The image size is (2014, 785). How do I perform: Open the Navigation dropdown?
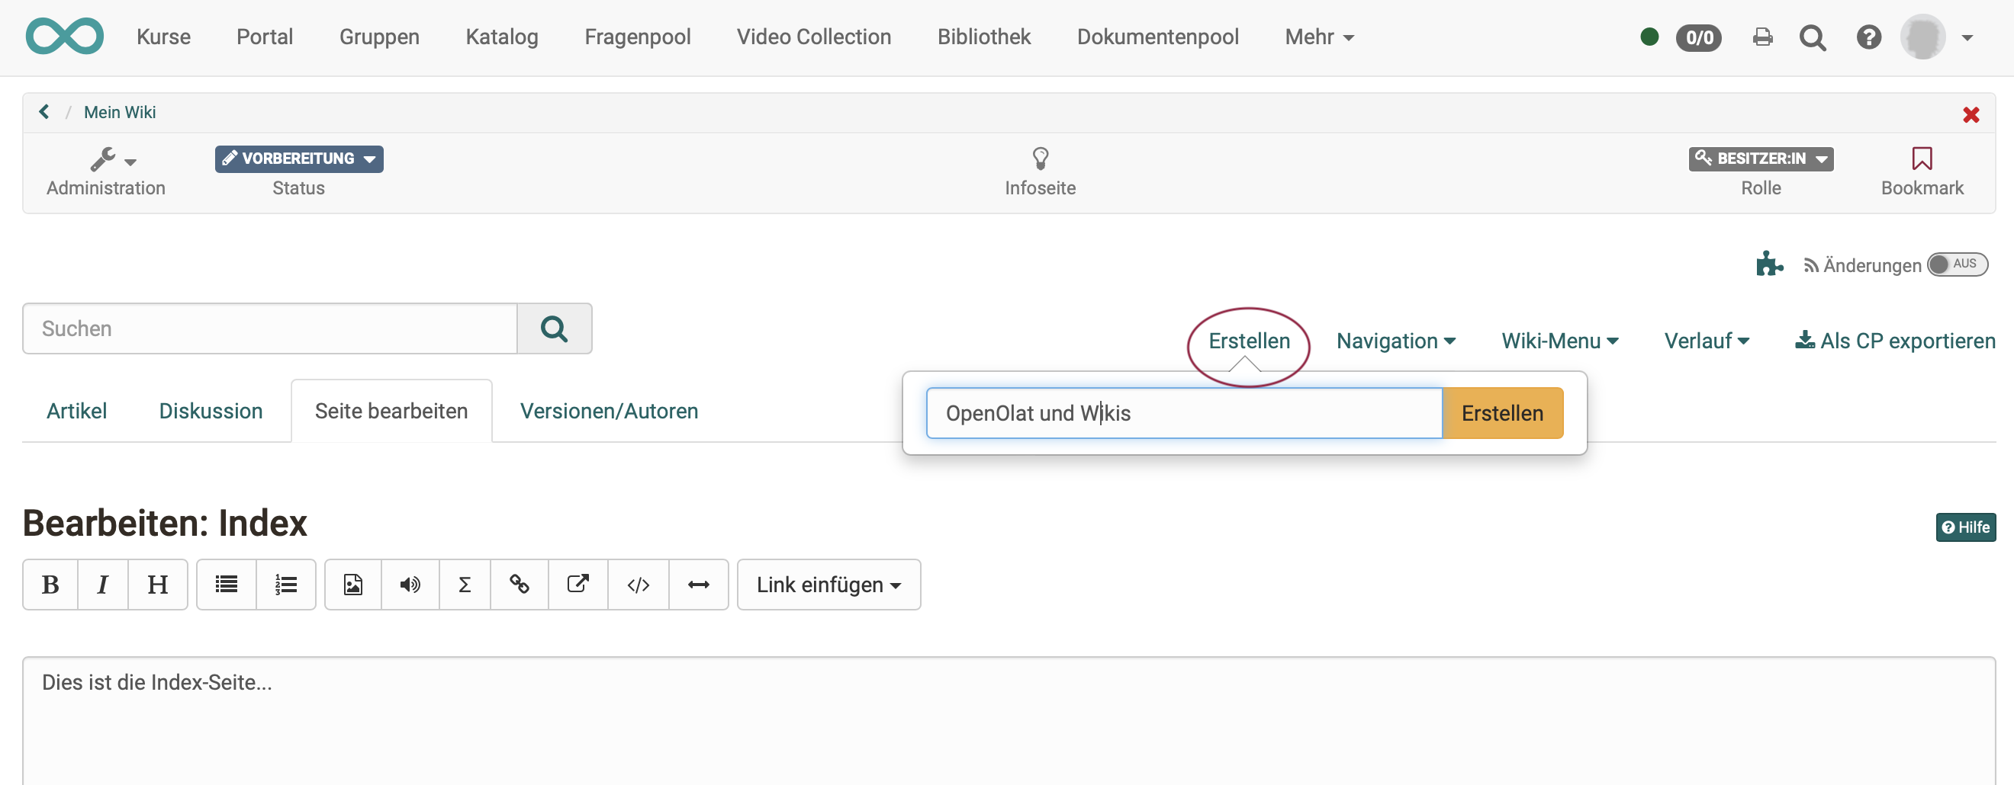pos(1395,341)
